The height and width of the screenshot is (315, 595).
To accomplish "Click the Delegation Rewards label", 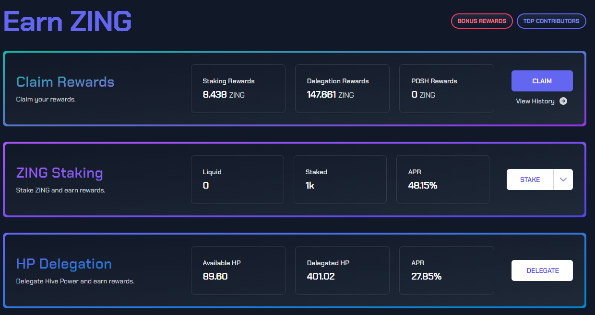I will [338, 81].
